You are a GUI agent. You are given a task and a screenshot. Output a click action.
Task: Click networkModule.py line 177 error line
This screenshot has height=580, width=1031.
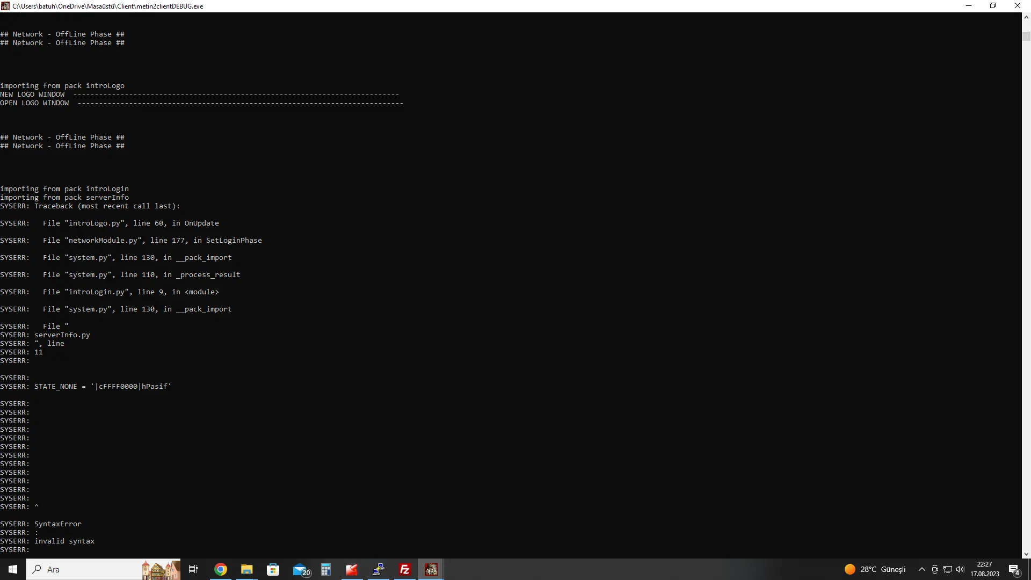click(x=131, y=241)
